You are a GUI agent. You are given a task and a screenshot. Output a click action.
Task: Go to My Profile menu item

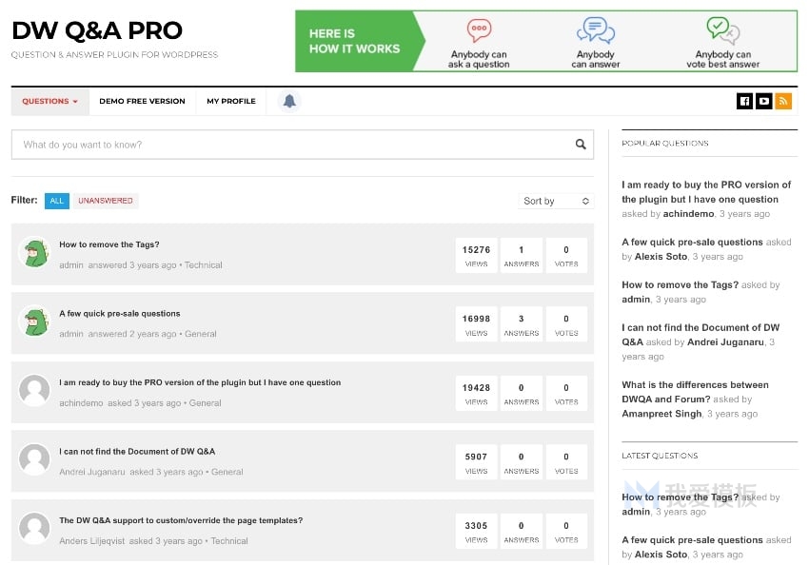coord(231,102)
